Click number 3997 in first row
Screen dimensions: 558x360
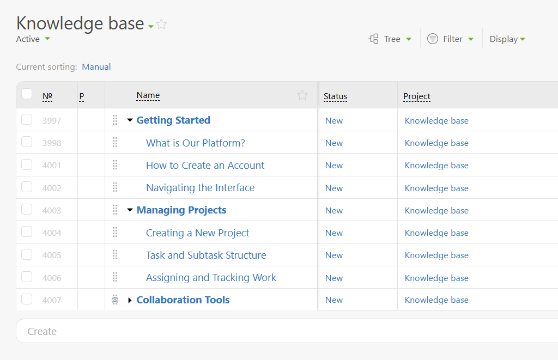(x=52, y=120)
